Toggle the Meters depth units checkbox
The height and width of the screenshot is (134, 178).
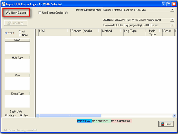(6, 115)
